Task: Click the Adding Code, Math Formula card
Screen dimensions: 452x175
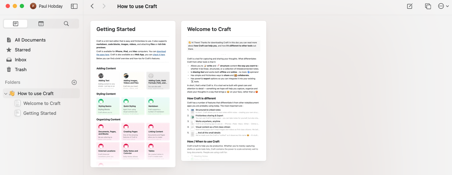Action: tap(158, 81)
